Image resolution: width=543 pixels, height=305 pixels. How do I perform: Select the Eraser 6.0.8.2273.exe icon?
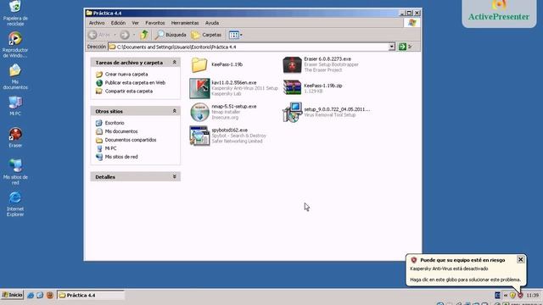pos(292,64)
